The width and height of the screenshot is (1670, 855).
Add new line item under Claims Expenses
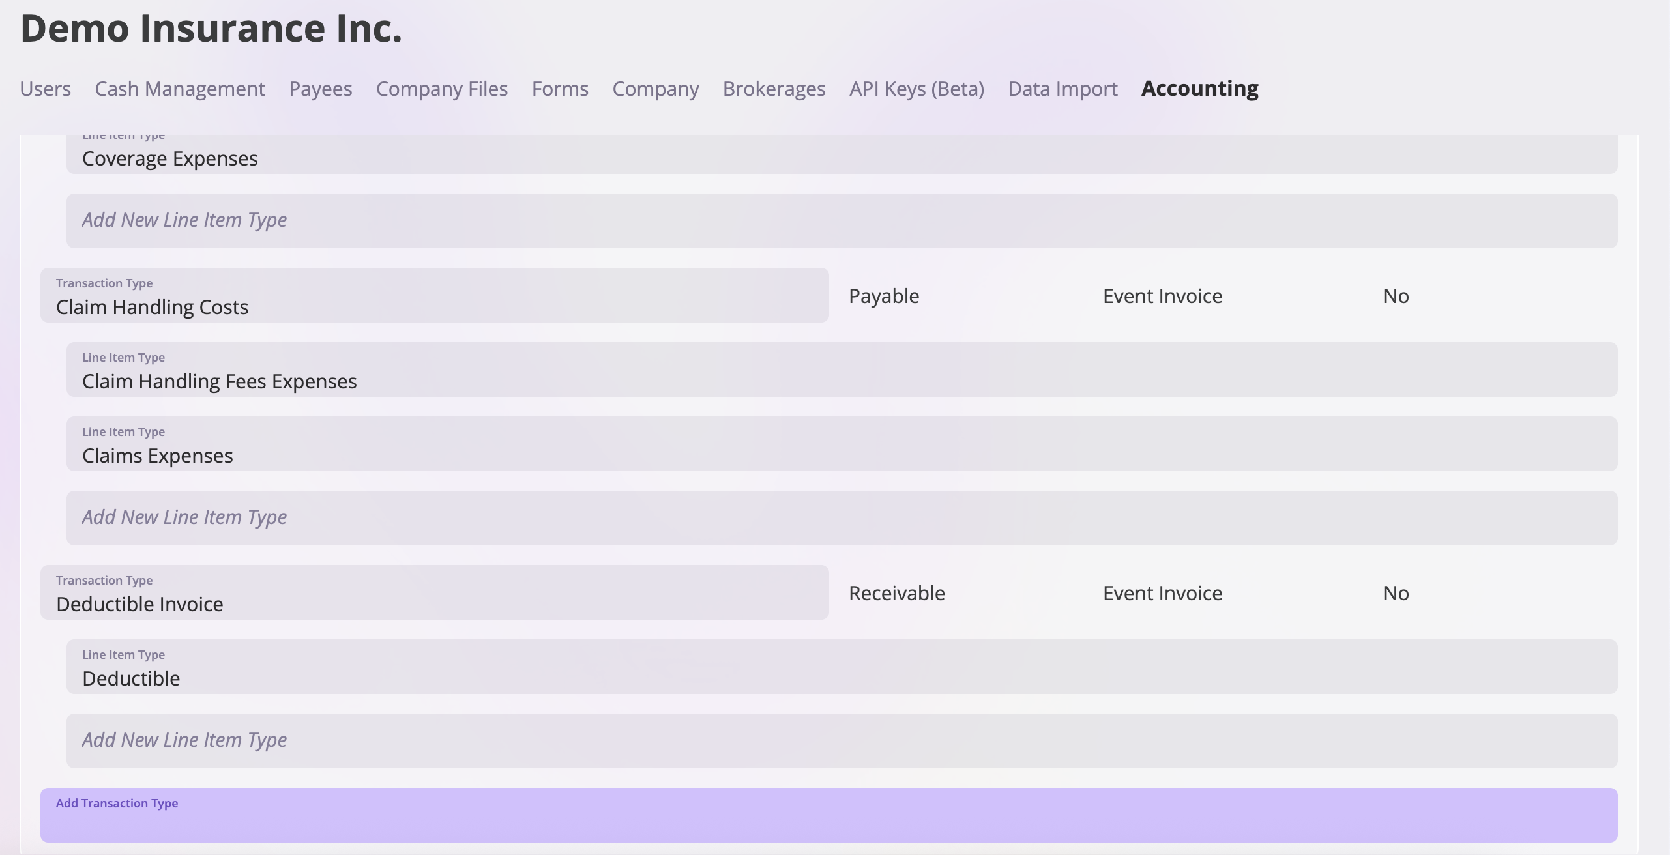coord(841,517)
